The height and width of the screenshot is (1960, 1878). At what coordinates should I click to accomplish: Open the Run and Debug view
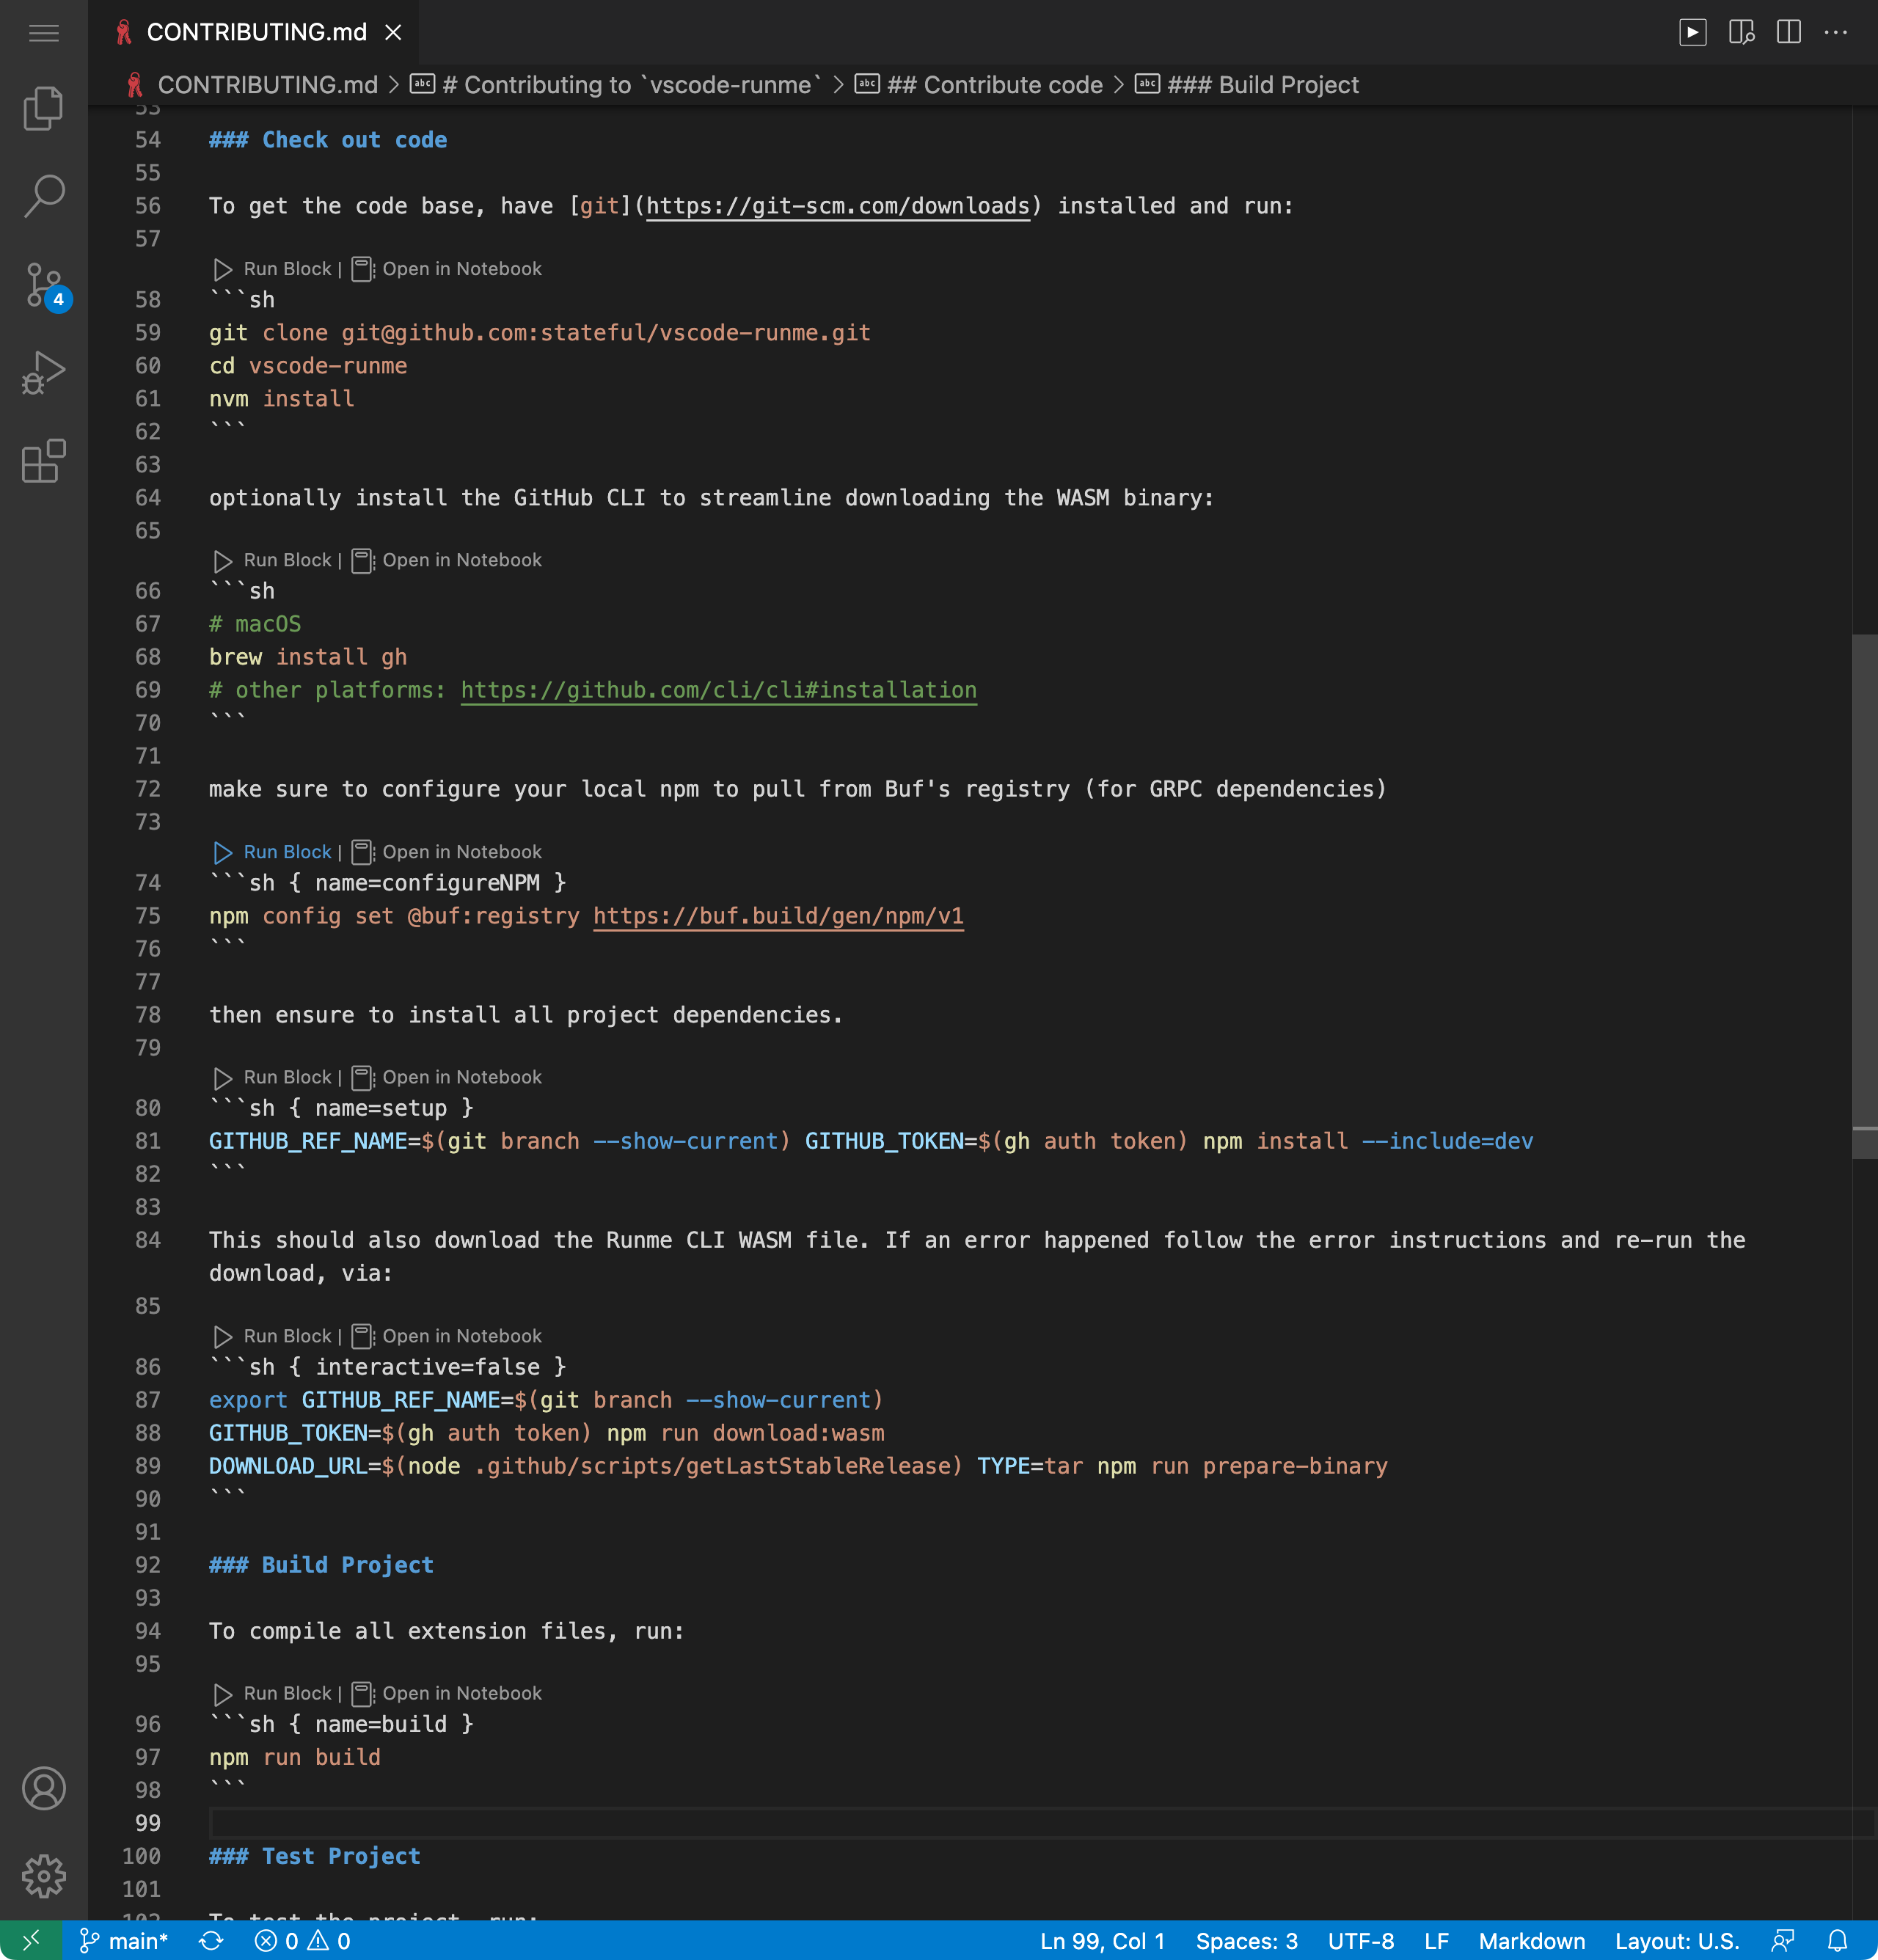pos(43,373)
